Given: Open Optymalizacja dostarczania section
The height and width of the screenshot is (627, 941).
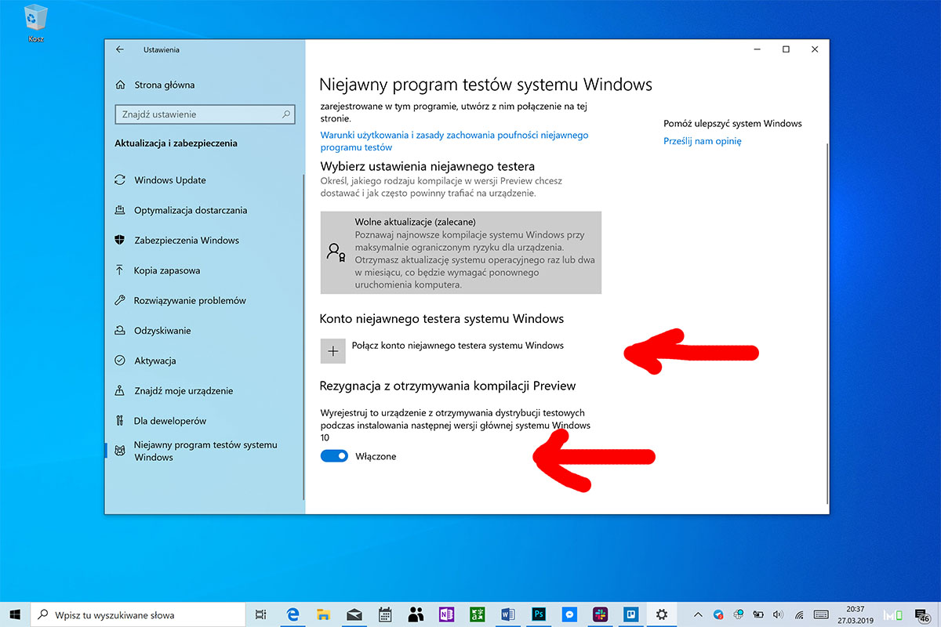Looking at the screenshot, I should click(x=180, y=210).
